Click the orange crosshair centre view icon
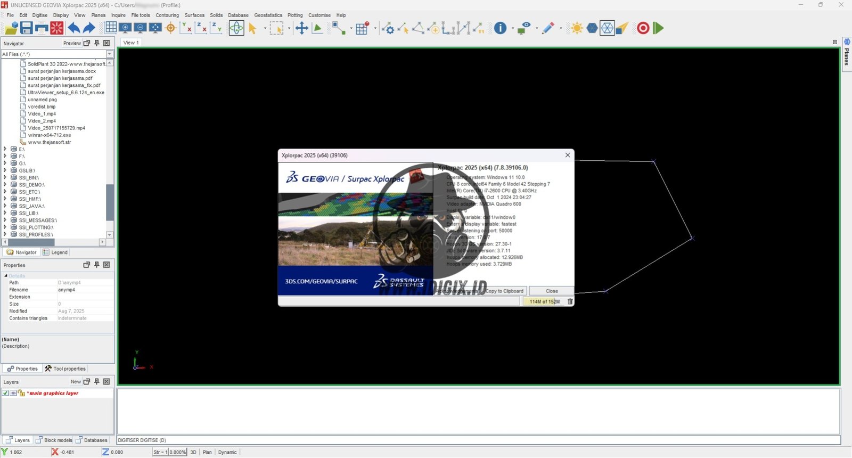This screenshot has height=458, width=852. point(171,28)
